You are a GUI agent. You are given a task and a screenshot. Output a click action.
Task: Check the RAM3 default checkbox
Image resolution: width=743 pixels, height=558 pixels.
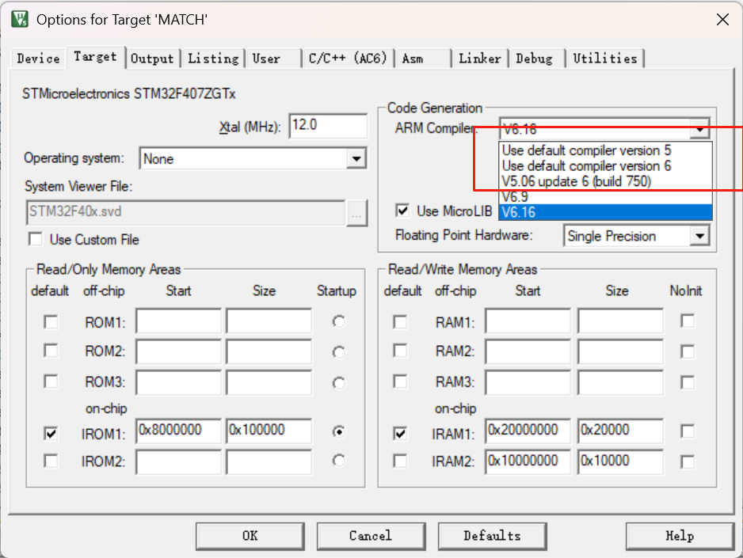click(400, 381)
